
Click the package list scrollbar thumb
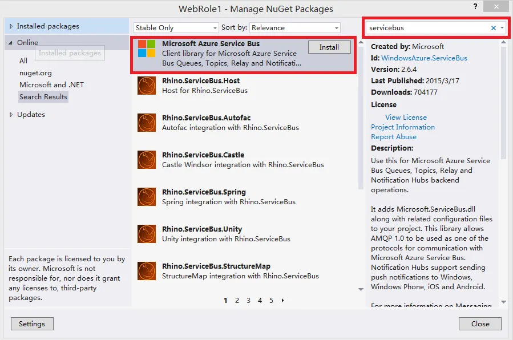[x=361, y=118]
